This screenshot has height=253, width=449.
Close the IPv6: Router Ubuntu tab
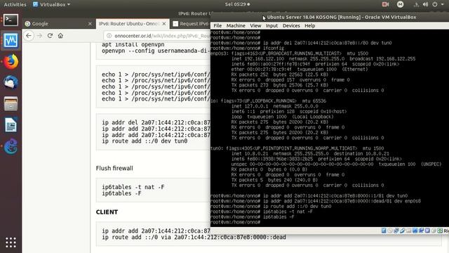pos(164,24)
